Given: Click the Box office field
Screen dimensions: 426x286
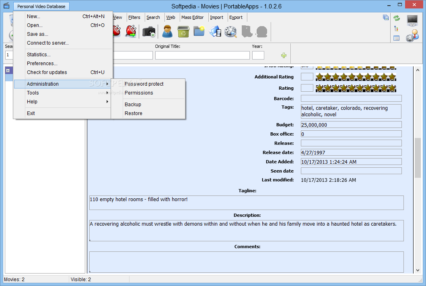Looking at the screenshot, I should 351,134.
